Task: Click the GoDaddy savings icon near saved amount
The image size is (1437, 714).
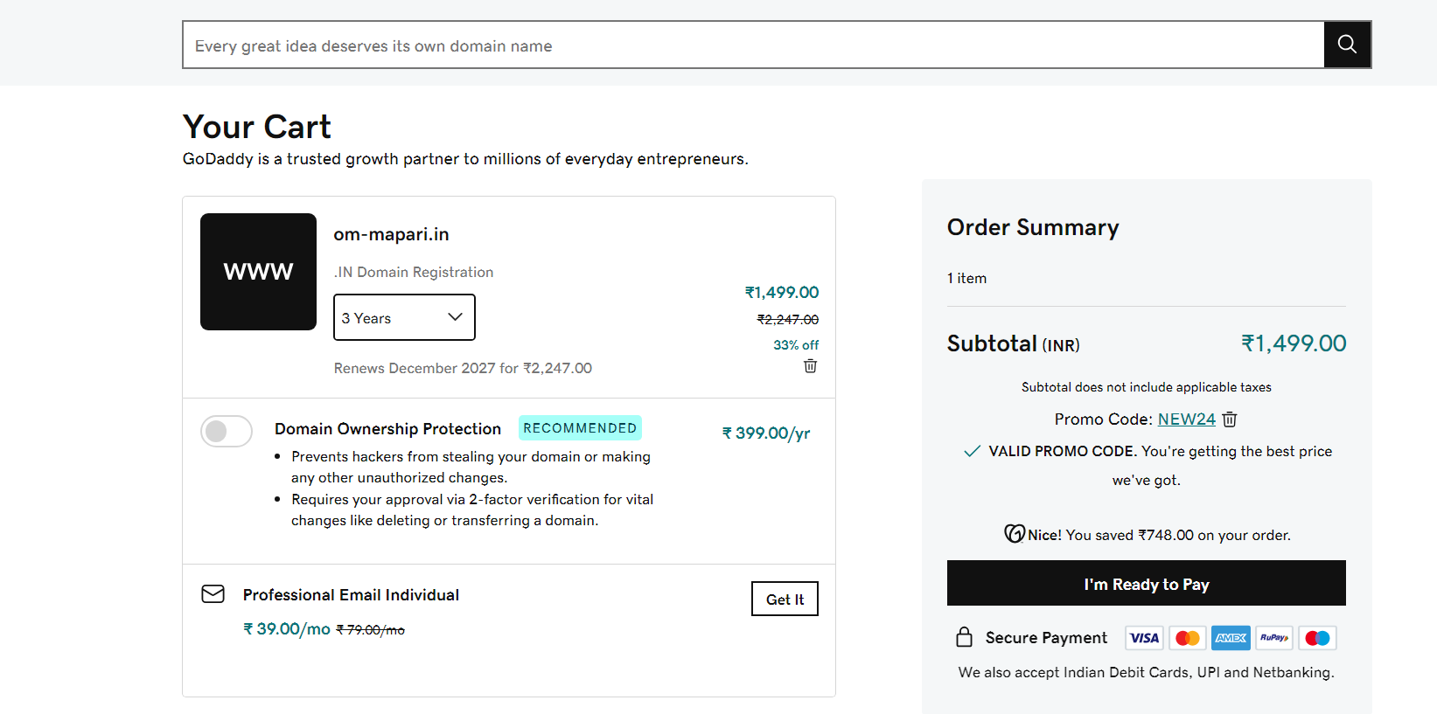Action: 1015,534
